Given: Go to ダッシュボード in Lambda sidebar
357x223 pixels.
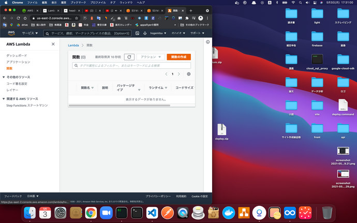Looking at the screenshot, I should pos(17,55).
